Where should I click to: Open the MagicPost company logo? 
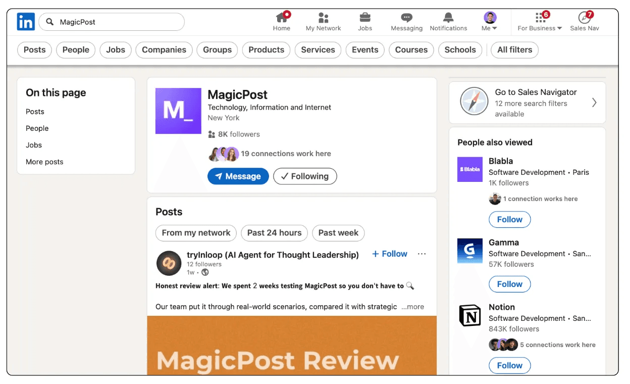[x=178, y=111]
